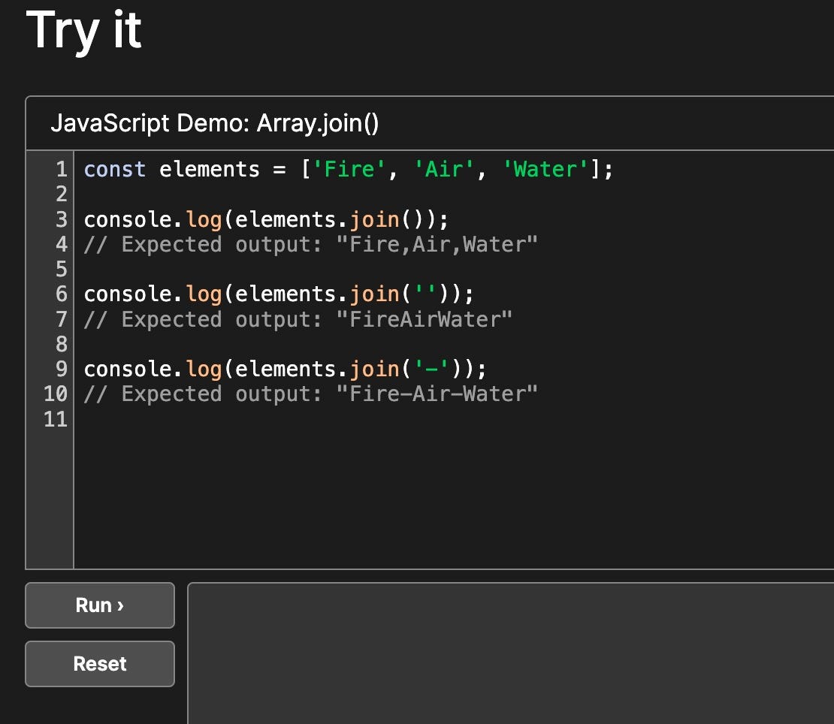Place the cursor on line 1 of the editor
Image resolution: width=834 pixels, height=724 pixels.
pyautogui.click(x=225, y=169)
